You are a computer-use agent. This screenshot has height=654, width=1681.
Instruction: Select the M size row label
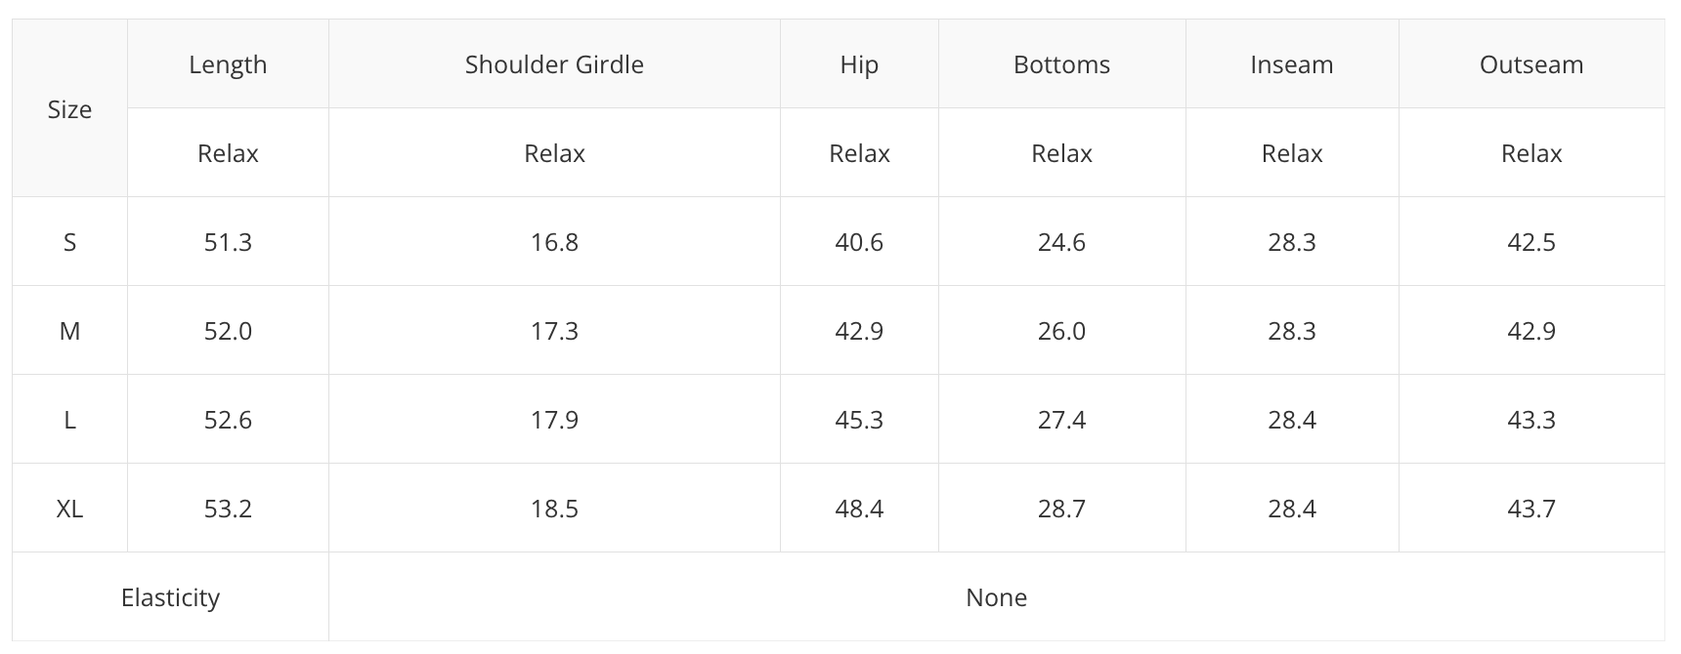(69, 331)
